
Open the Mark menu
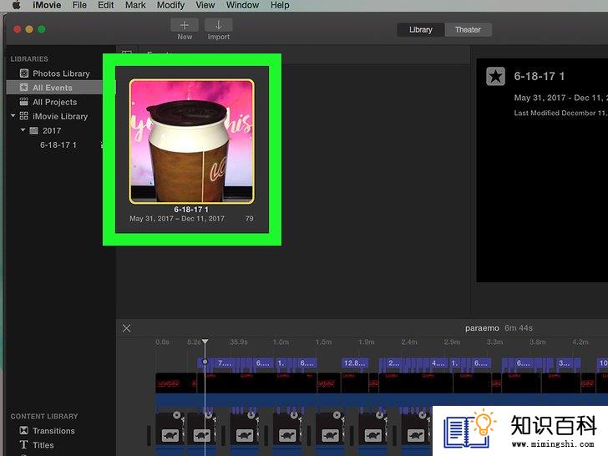135,5
